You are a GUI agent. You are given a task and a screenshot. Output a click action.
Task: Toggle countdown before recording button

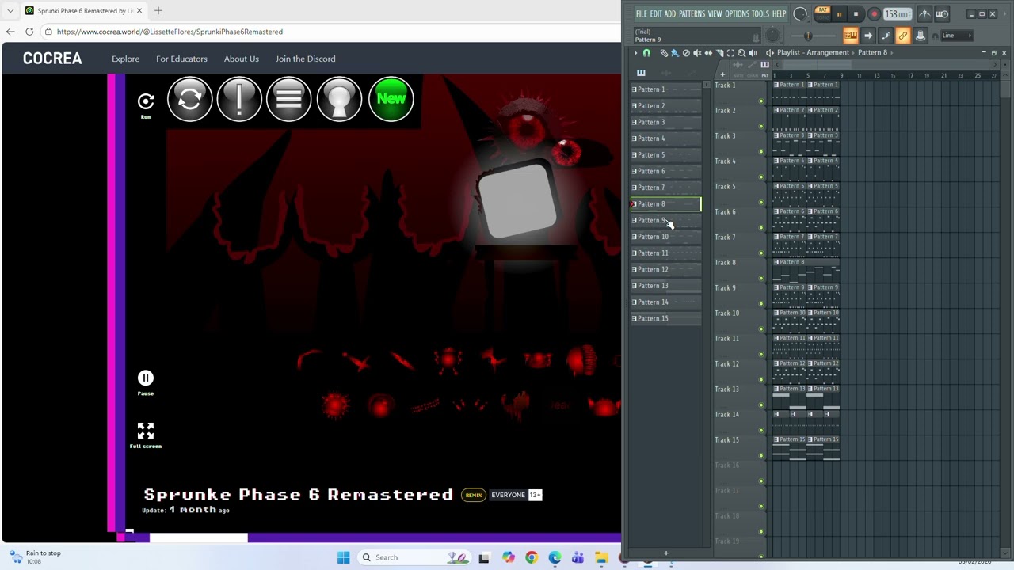click(x=942, y=14)
